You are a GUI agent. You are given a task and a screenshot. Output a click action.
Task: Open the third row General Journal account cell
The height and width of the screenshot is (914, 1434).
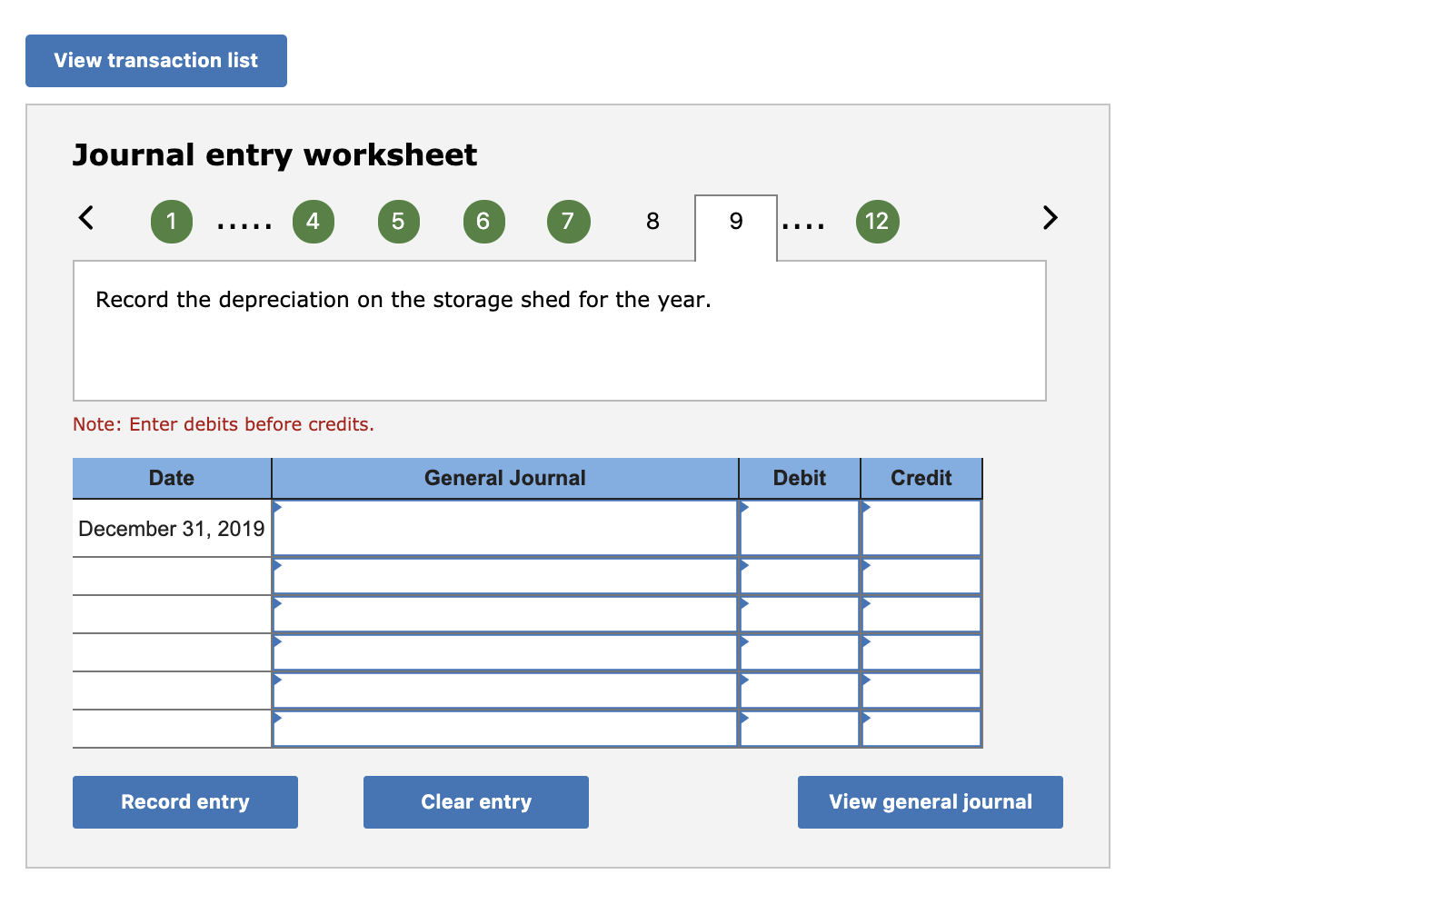(x=505, y=614)
